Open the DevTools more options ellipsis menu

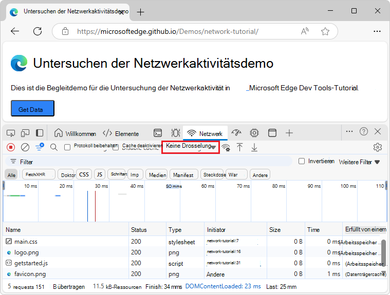click(349, 132)
